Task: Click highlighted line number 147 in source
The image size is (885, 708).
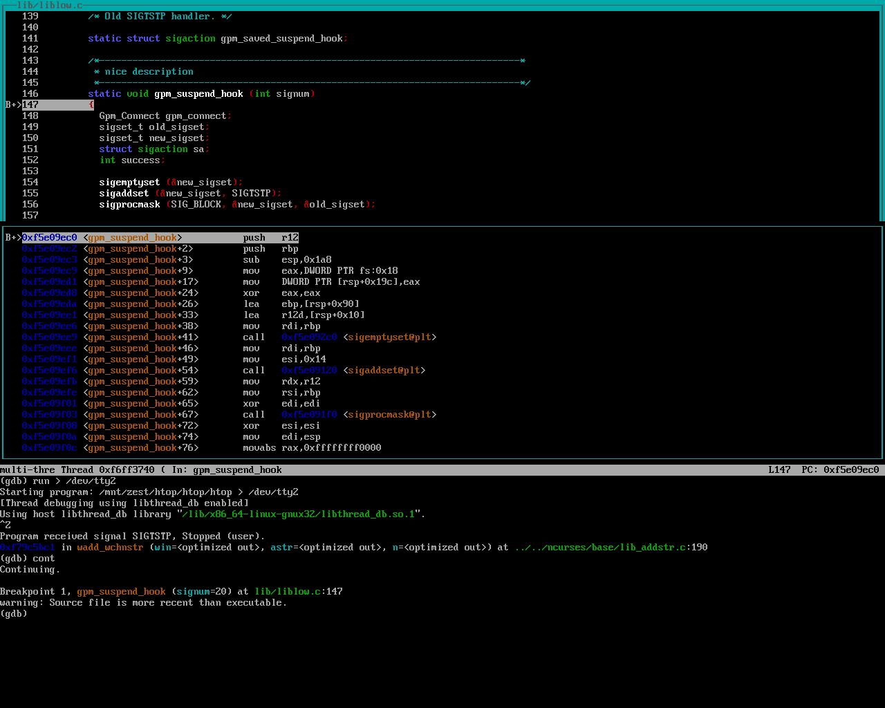Action: tap(30, 105)
